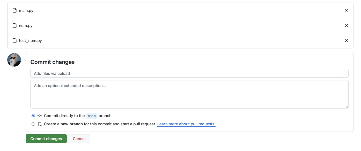The height and width of the screenshot is (151, 361).
Task: Click the git commit icon beside Commit directly
Action: [x=40, y=116]
